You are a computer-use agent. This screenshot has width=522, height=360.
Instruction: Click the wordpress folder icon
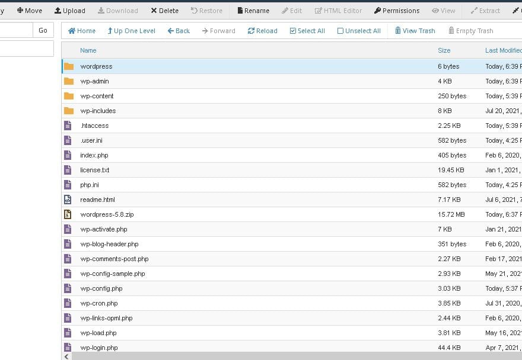click(69, 66)
